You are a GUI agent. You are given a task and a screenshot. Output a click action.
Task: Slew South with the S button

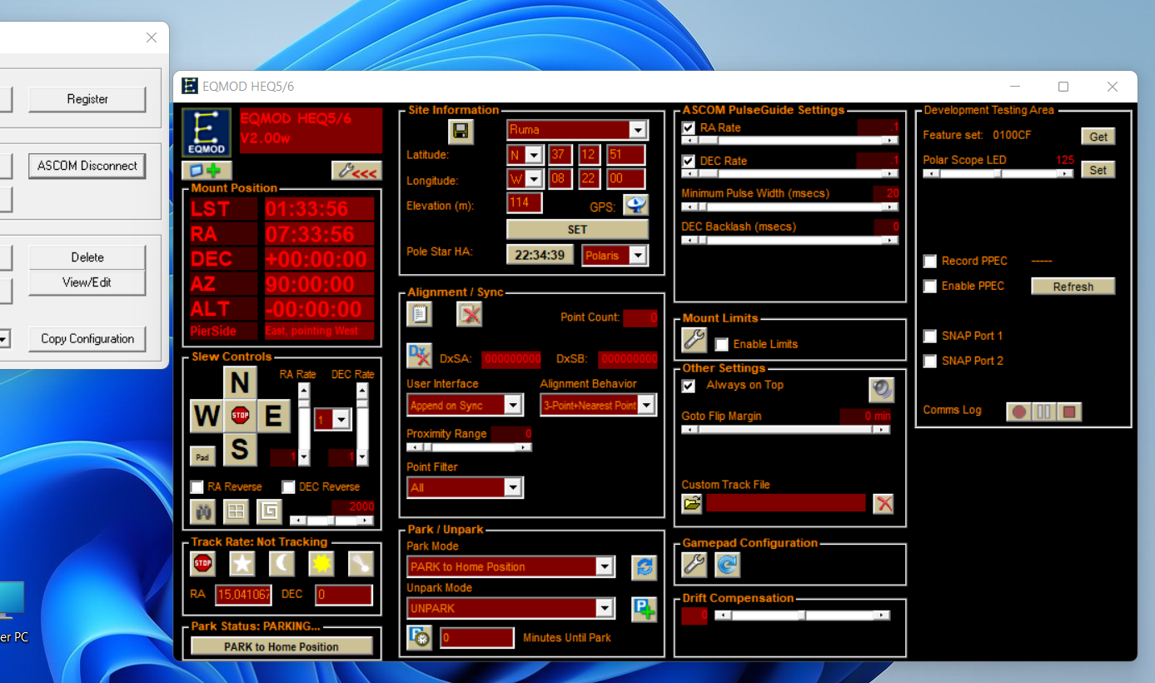pyautogui.click(x=240, y=450)
